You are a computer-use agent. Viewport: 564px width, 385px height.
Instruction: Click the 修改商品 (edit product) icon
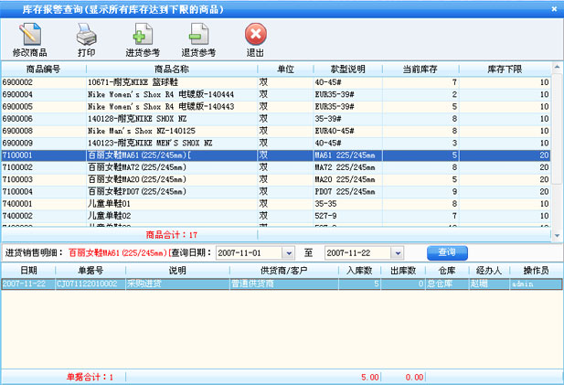[32, 38]
